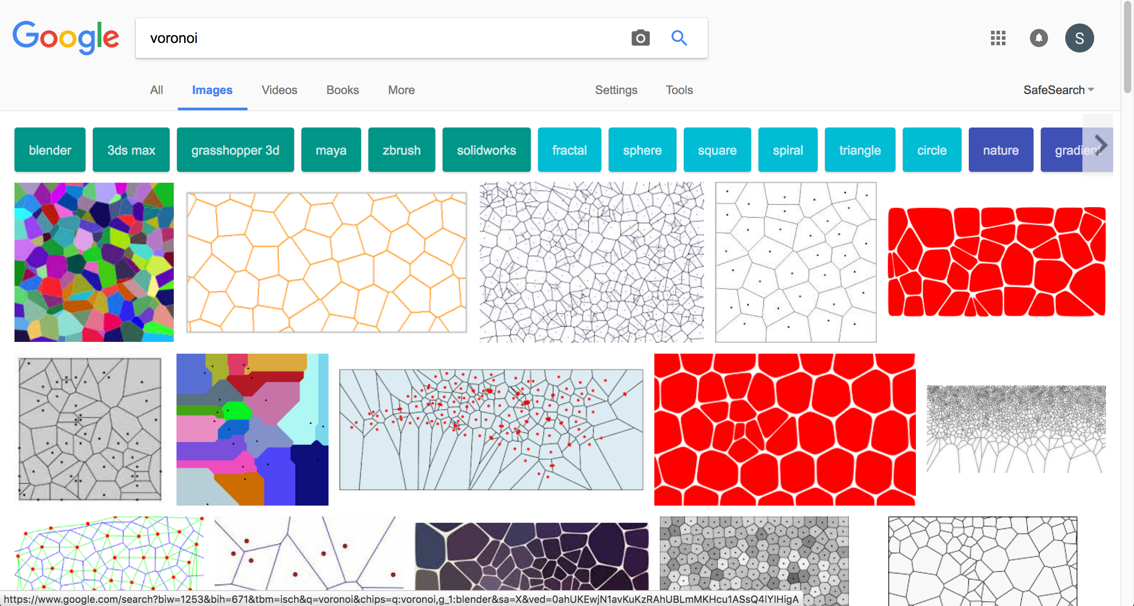Screen dimensions: 1134x606
Task: Click the Google search magnifier icon
Action: point(679,38)
